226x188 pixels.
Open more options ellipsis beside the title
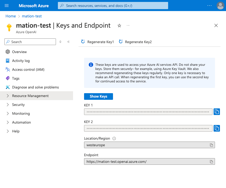[128, 25]
